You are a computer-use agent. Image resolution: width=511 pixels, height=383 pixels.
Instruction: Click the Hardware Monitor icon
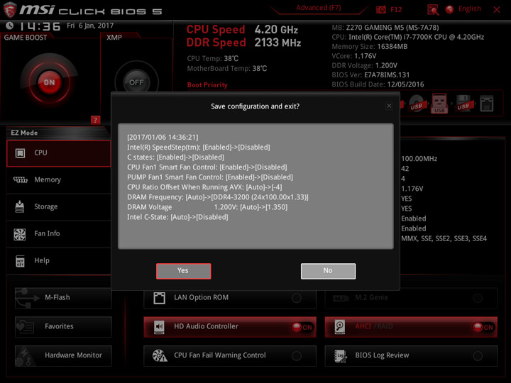(x=25, y=356)
